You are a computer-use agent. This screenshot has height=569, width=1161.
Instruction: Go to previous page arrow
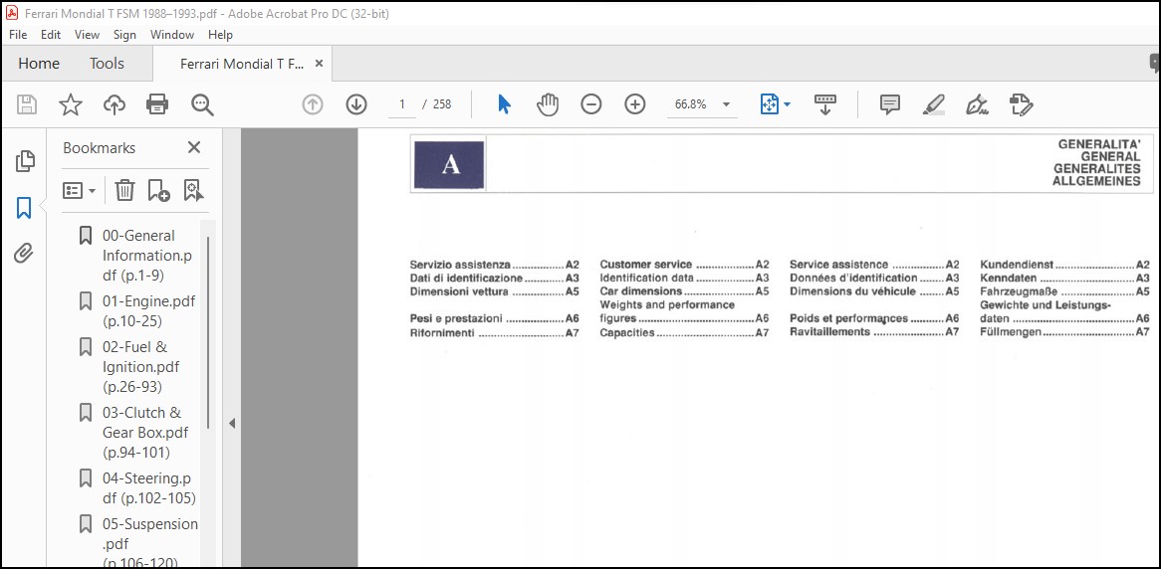click(313, 104)
